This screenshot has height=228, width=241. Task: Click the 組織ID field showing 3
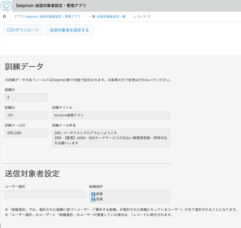pos(26,97)
